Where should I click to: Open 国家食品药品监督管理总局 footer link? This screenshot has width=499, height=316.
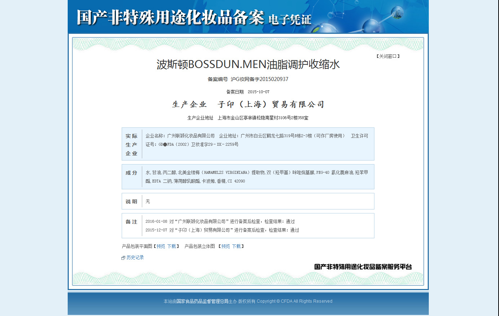click(202, 301)
